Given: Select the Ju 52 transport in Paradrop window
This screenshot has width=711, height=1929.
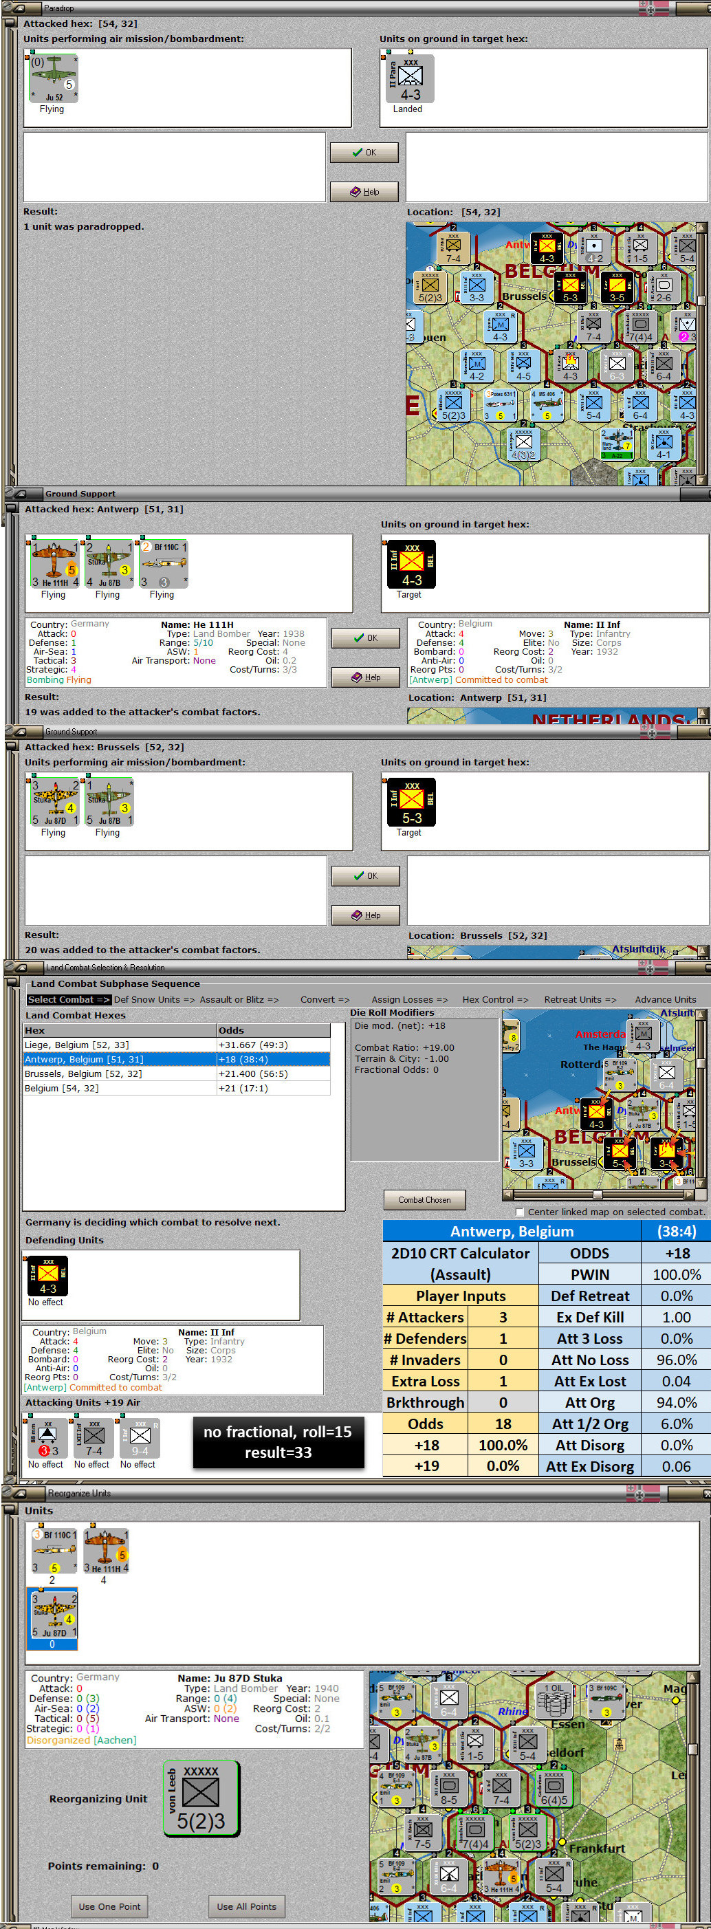Looking at the screenshot, I should (x=53, y=77).
